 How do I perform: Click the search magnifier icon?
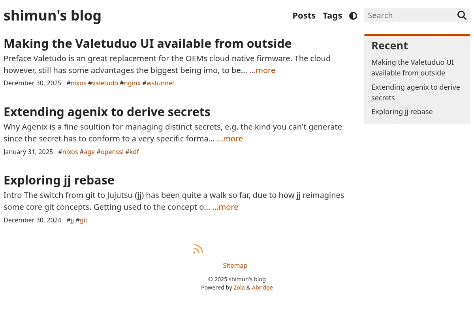pos(462,15)
